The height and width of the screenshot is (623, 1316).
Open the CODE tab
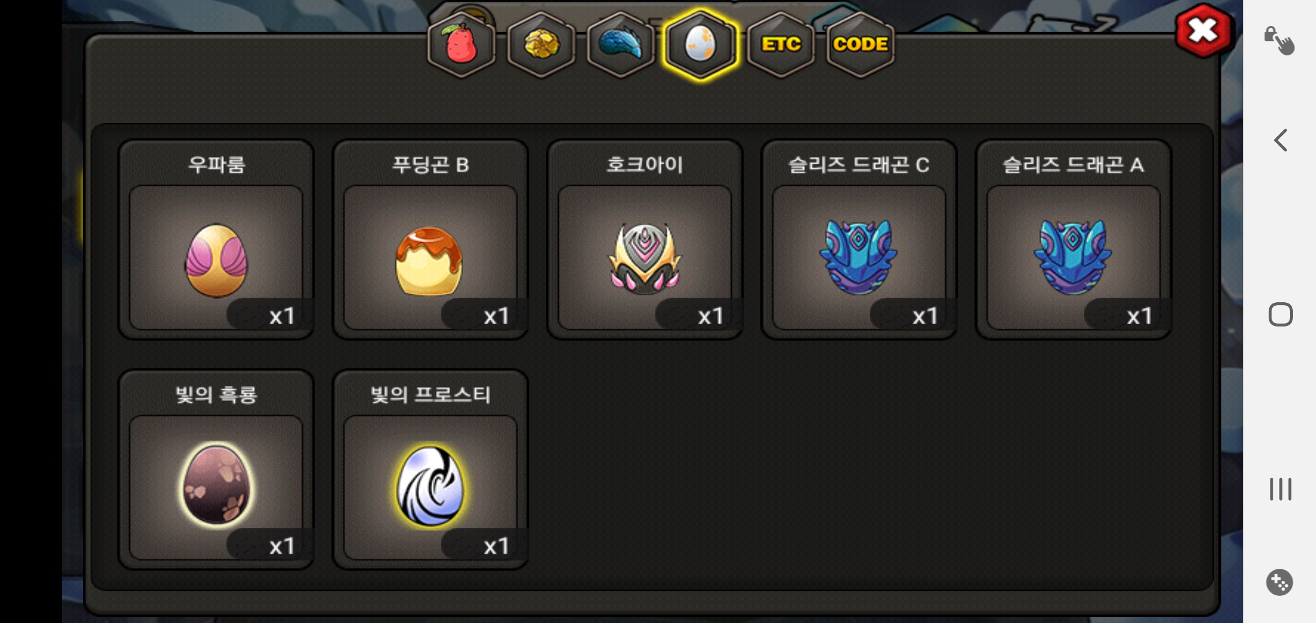point(860,44)
